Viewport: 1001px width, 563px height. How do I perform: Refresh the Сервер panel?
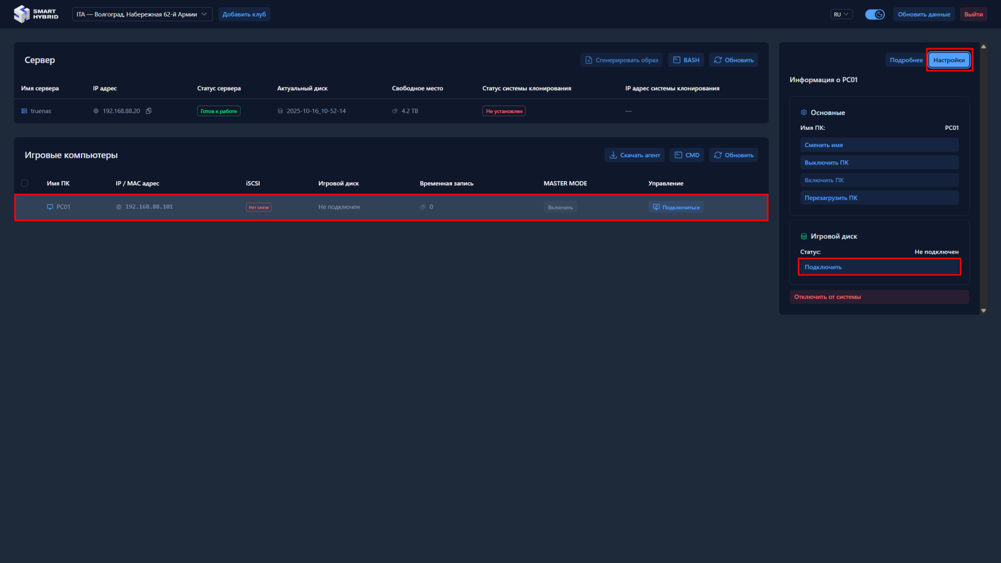click(733, 60)
